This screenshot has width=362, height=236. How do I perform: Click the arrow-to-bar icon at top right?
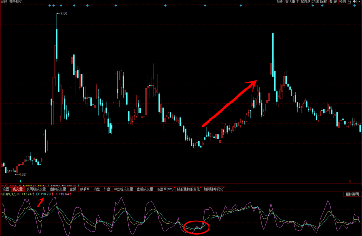tap(354, 2)
